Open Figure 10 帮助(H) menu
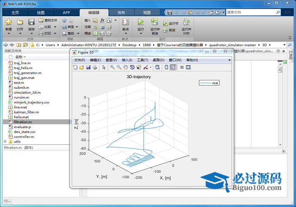The image size is (296, 207). [192, 60]
